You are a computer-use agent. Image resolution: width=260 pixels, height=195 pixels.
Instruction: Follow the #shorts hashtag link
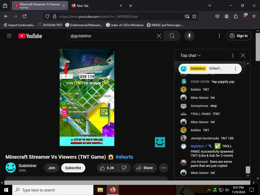[124, 157]
